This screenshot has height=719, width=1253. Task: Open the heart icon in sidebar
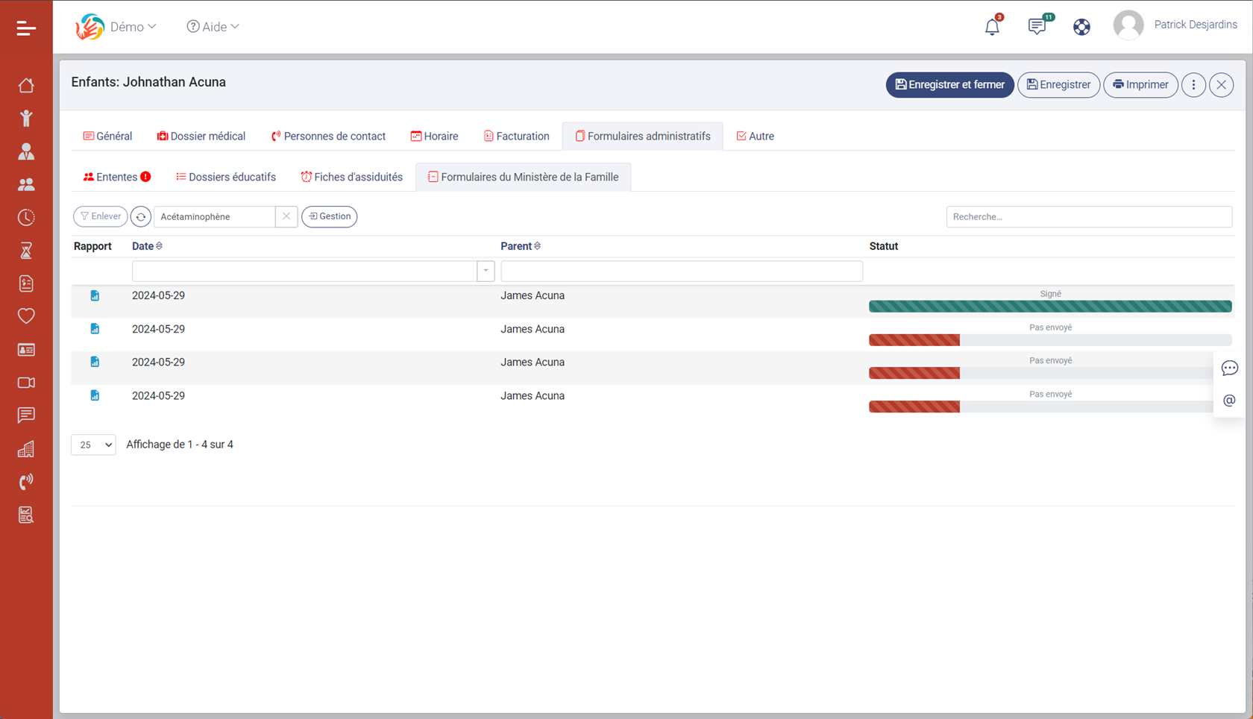[26, 316]
